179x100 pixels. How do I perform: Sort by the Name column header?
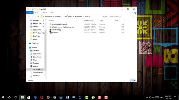(51, 21)
